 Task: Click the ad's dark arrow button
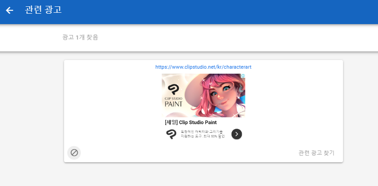(x=237, y=134)
